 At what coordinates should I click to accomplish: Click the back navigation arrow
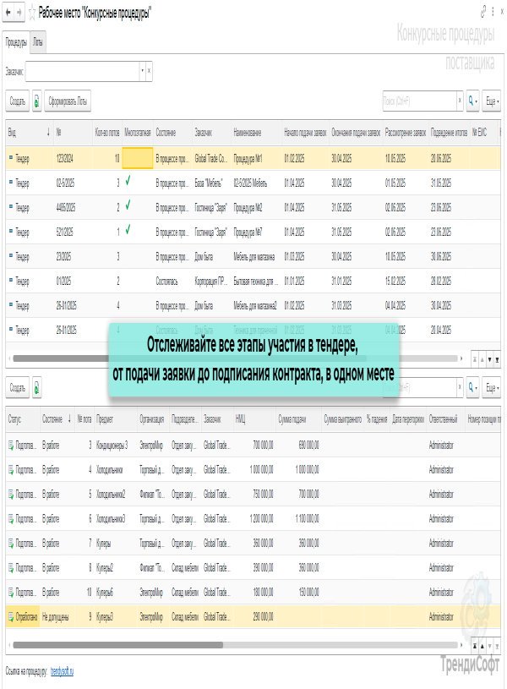coord(8,14)
